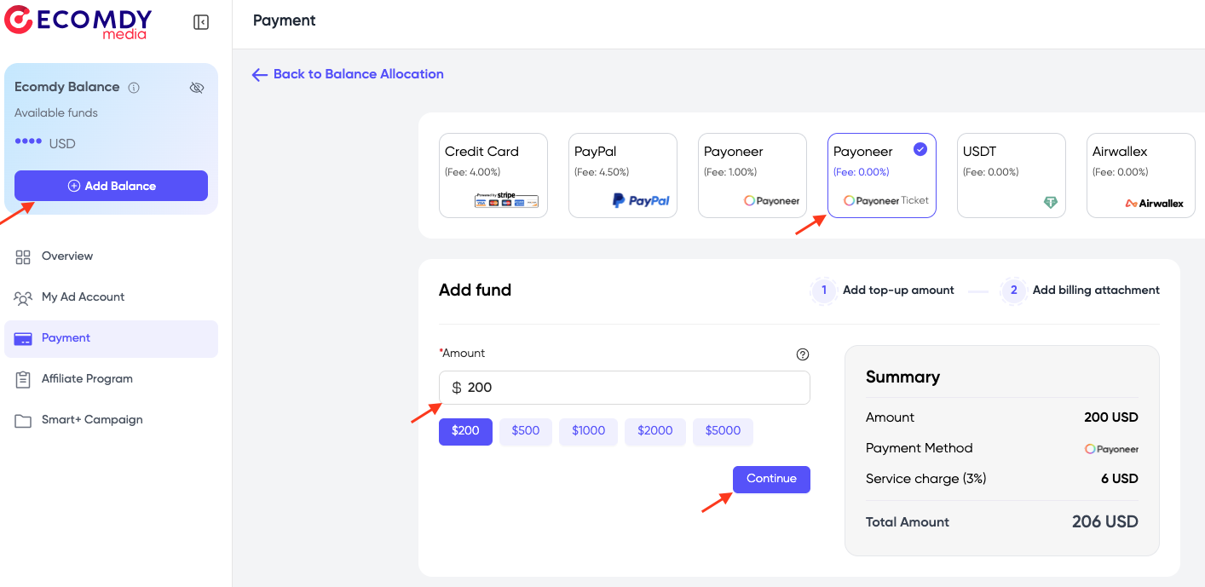Open Overview from the sidebar
1205x587 pixels.
pos(66,256)
